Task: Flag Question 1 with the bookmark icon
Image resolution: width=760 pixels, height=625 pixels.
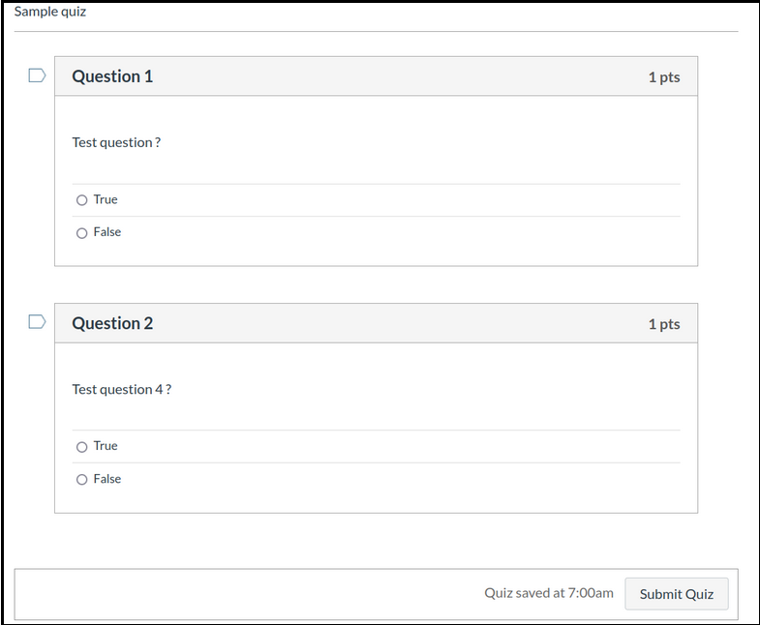Action: pyautogui.click(x=37, y=75)
